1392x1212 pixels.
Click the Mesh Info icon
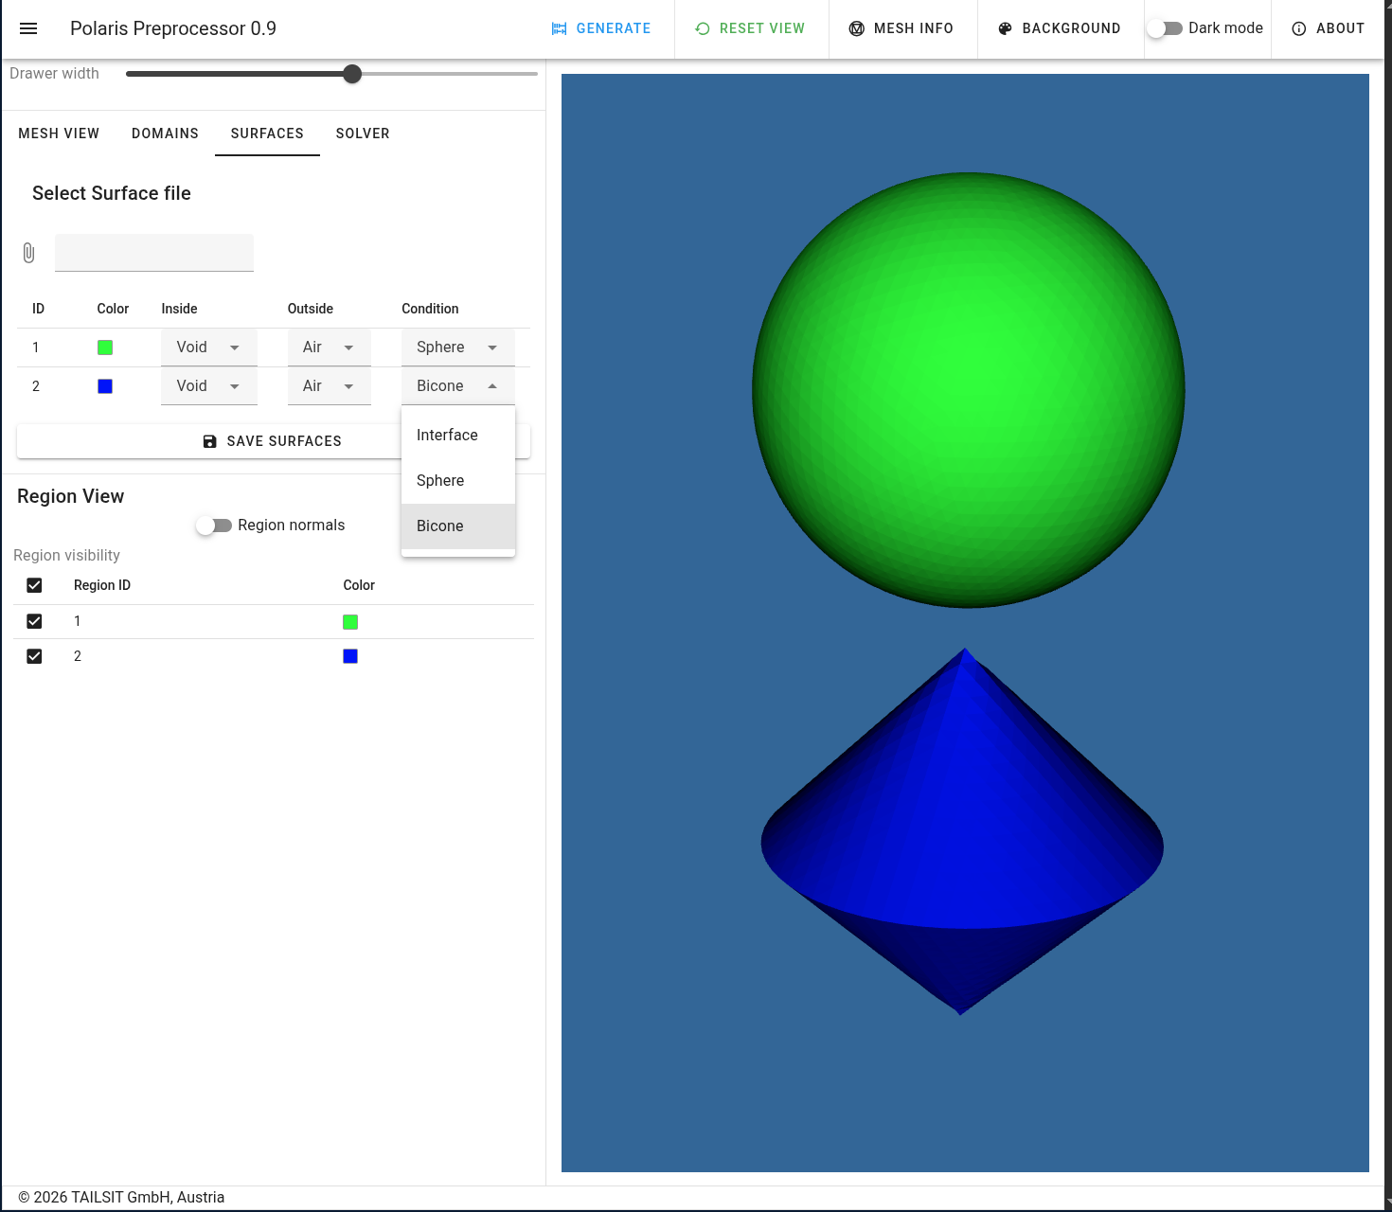tap(857, 28)
